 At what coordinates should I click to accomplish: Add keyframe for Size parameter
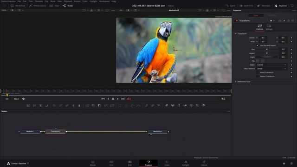(x=291, y=49)
